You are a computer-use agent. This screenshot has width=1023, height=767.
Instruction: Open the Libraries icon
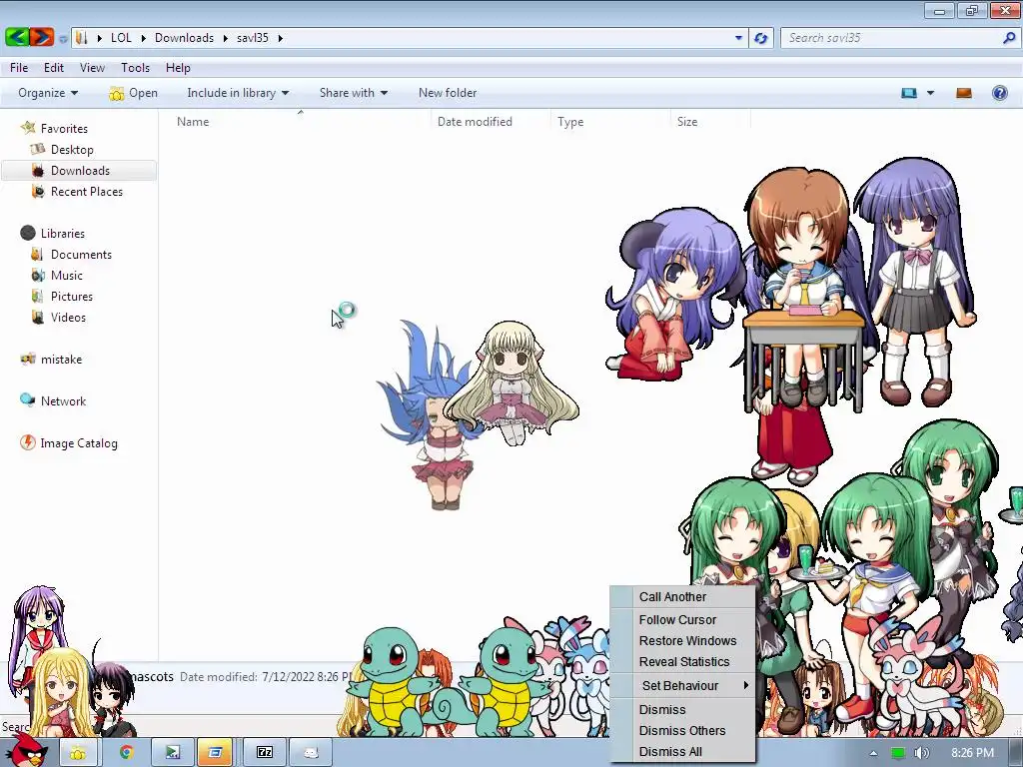[27, 233]
